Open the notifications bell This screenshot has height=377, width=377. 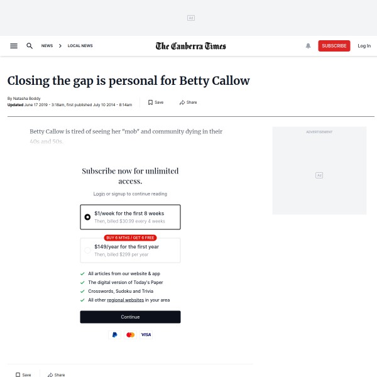309,46
